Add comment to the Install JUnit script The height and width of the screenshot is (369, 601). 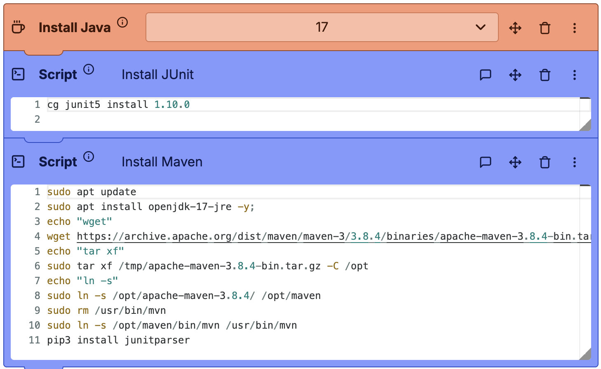tap(485, 75)
